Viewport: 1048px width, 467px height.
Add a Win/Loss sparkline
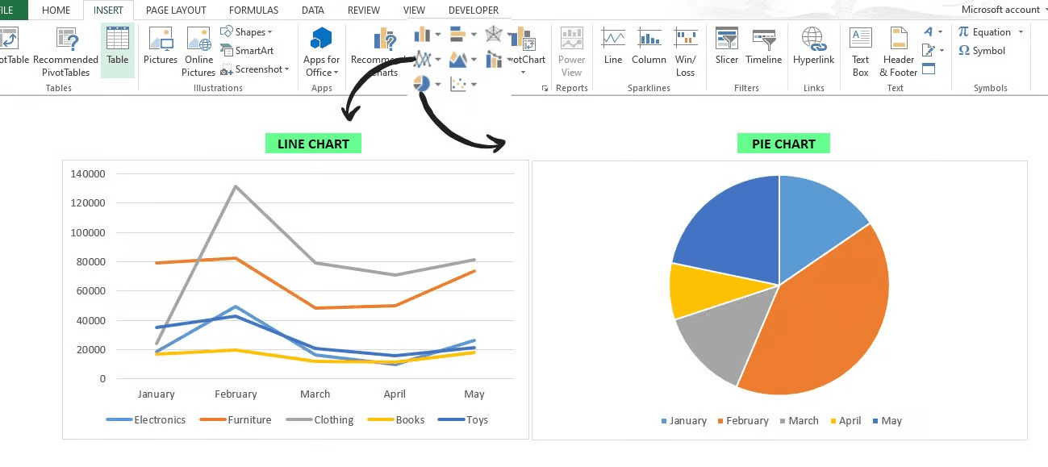[686, 50]
